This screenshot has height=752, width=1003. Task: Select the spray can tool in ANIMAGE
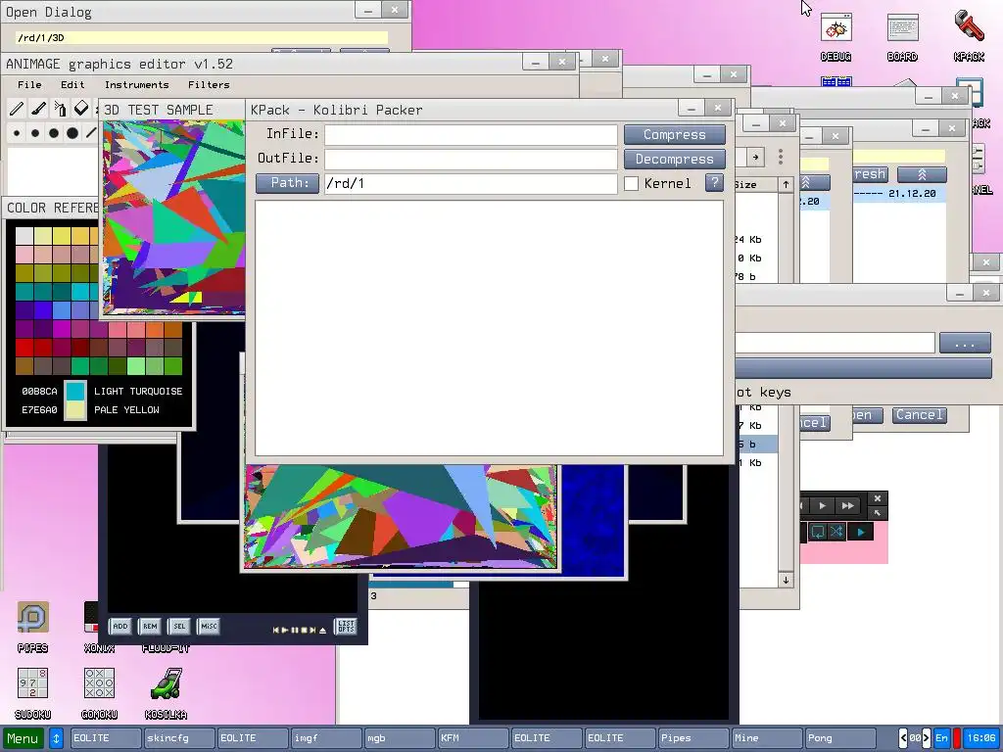60,109
